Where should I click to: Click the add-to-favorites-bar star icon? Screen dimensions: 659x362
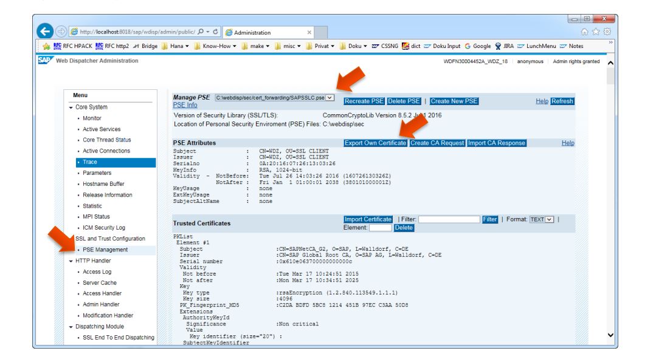click(x=46, y=46)
